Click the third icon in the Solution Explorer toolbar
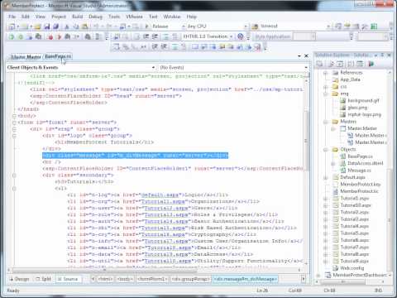Viewport: 397px width, 298px height. pyautogui.click(x=340, y=64)
